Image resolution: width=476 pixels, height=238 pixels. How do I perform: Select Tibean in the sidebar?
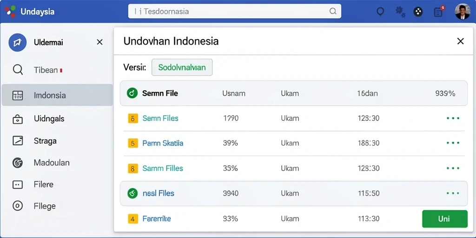(57, 70)
